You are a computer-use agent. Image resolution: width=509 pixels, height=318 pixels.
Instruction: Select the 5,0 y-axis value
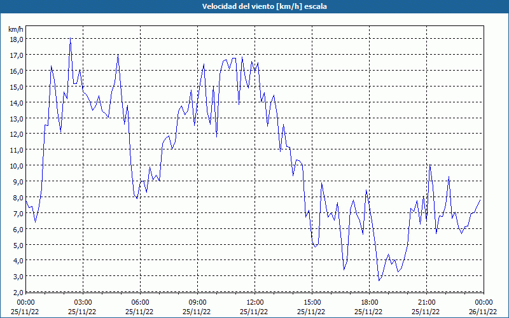tap(18, 245)
